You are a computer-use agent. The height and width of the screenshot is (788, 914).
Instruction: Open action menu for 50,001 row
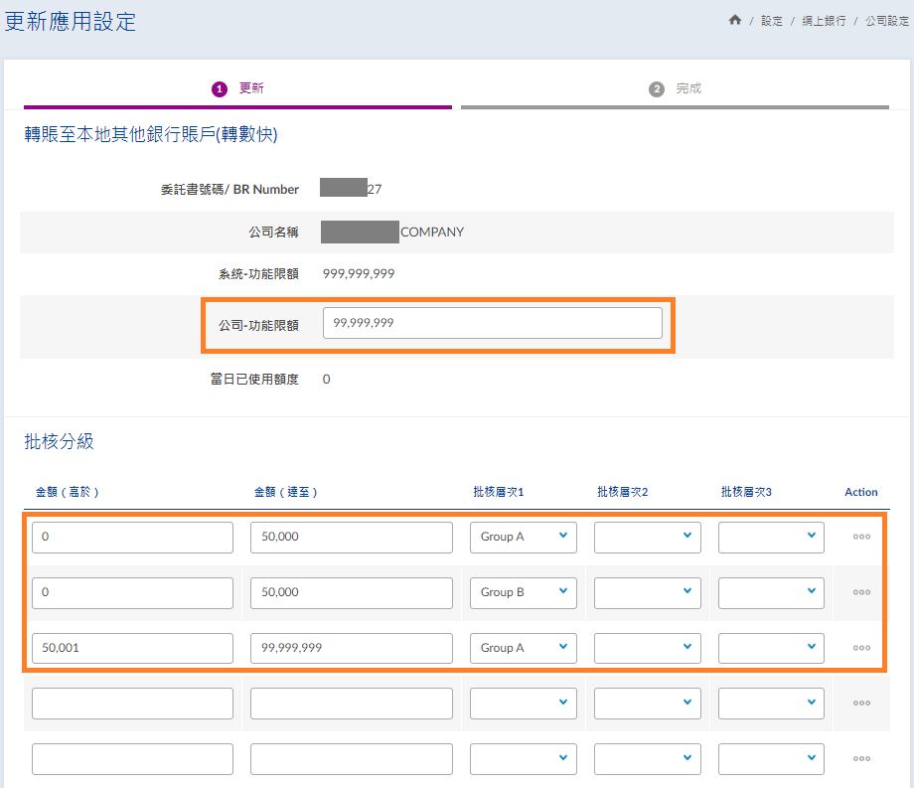coord(861,648)
